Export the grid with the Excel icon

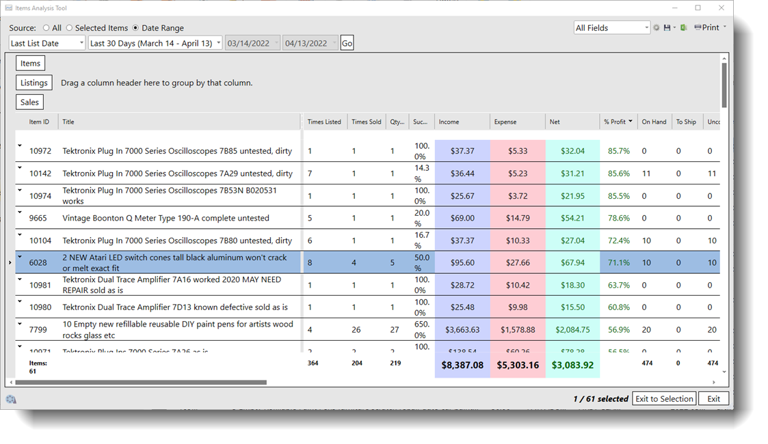click(x=683, y=28)
